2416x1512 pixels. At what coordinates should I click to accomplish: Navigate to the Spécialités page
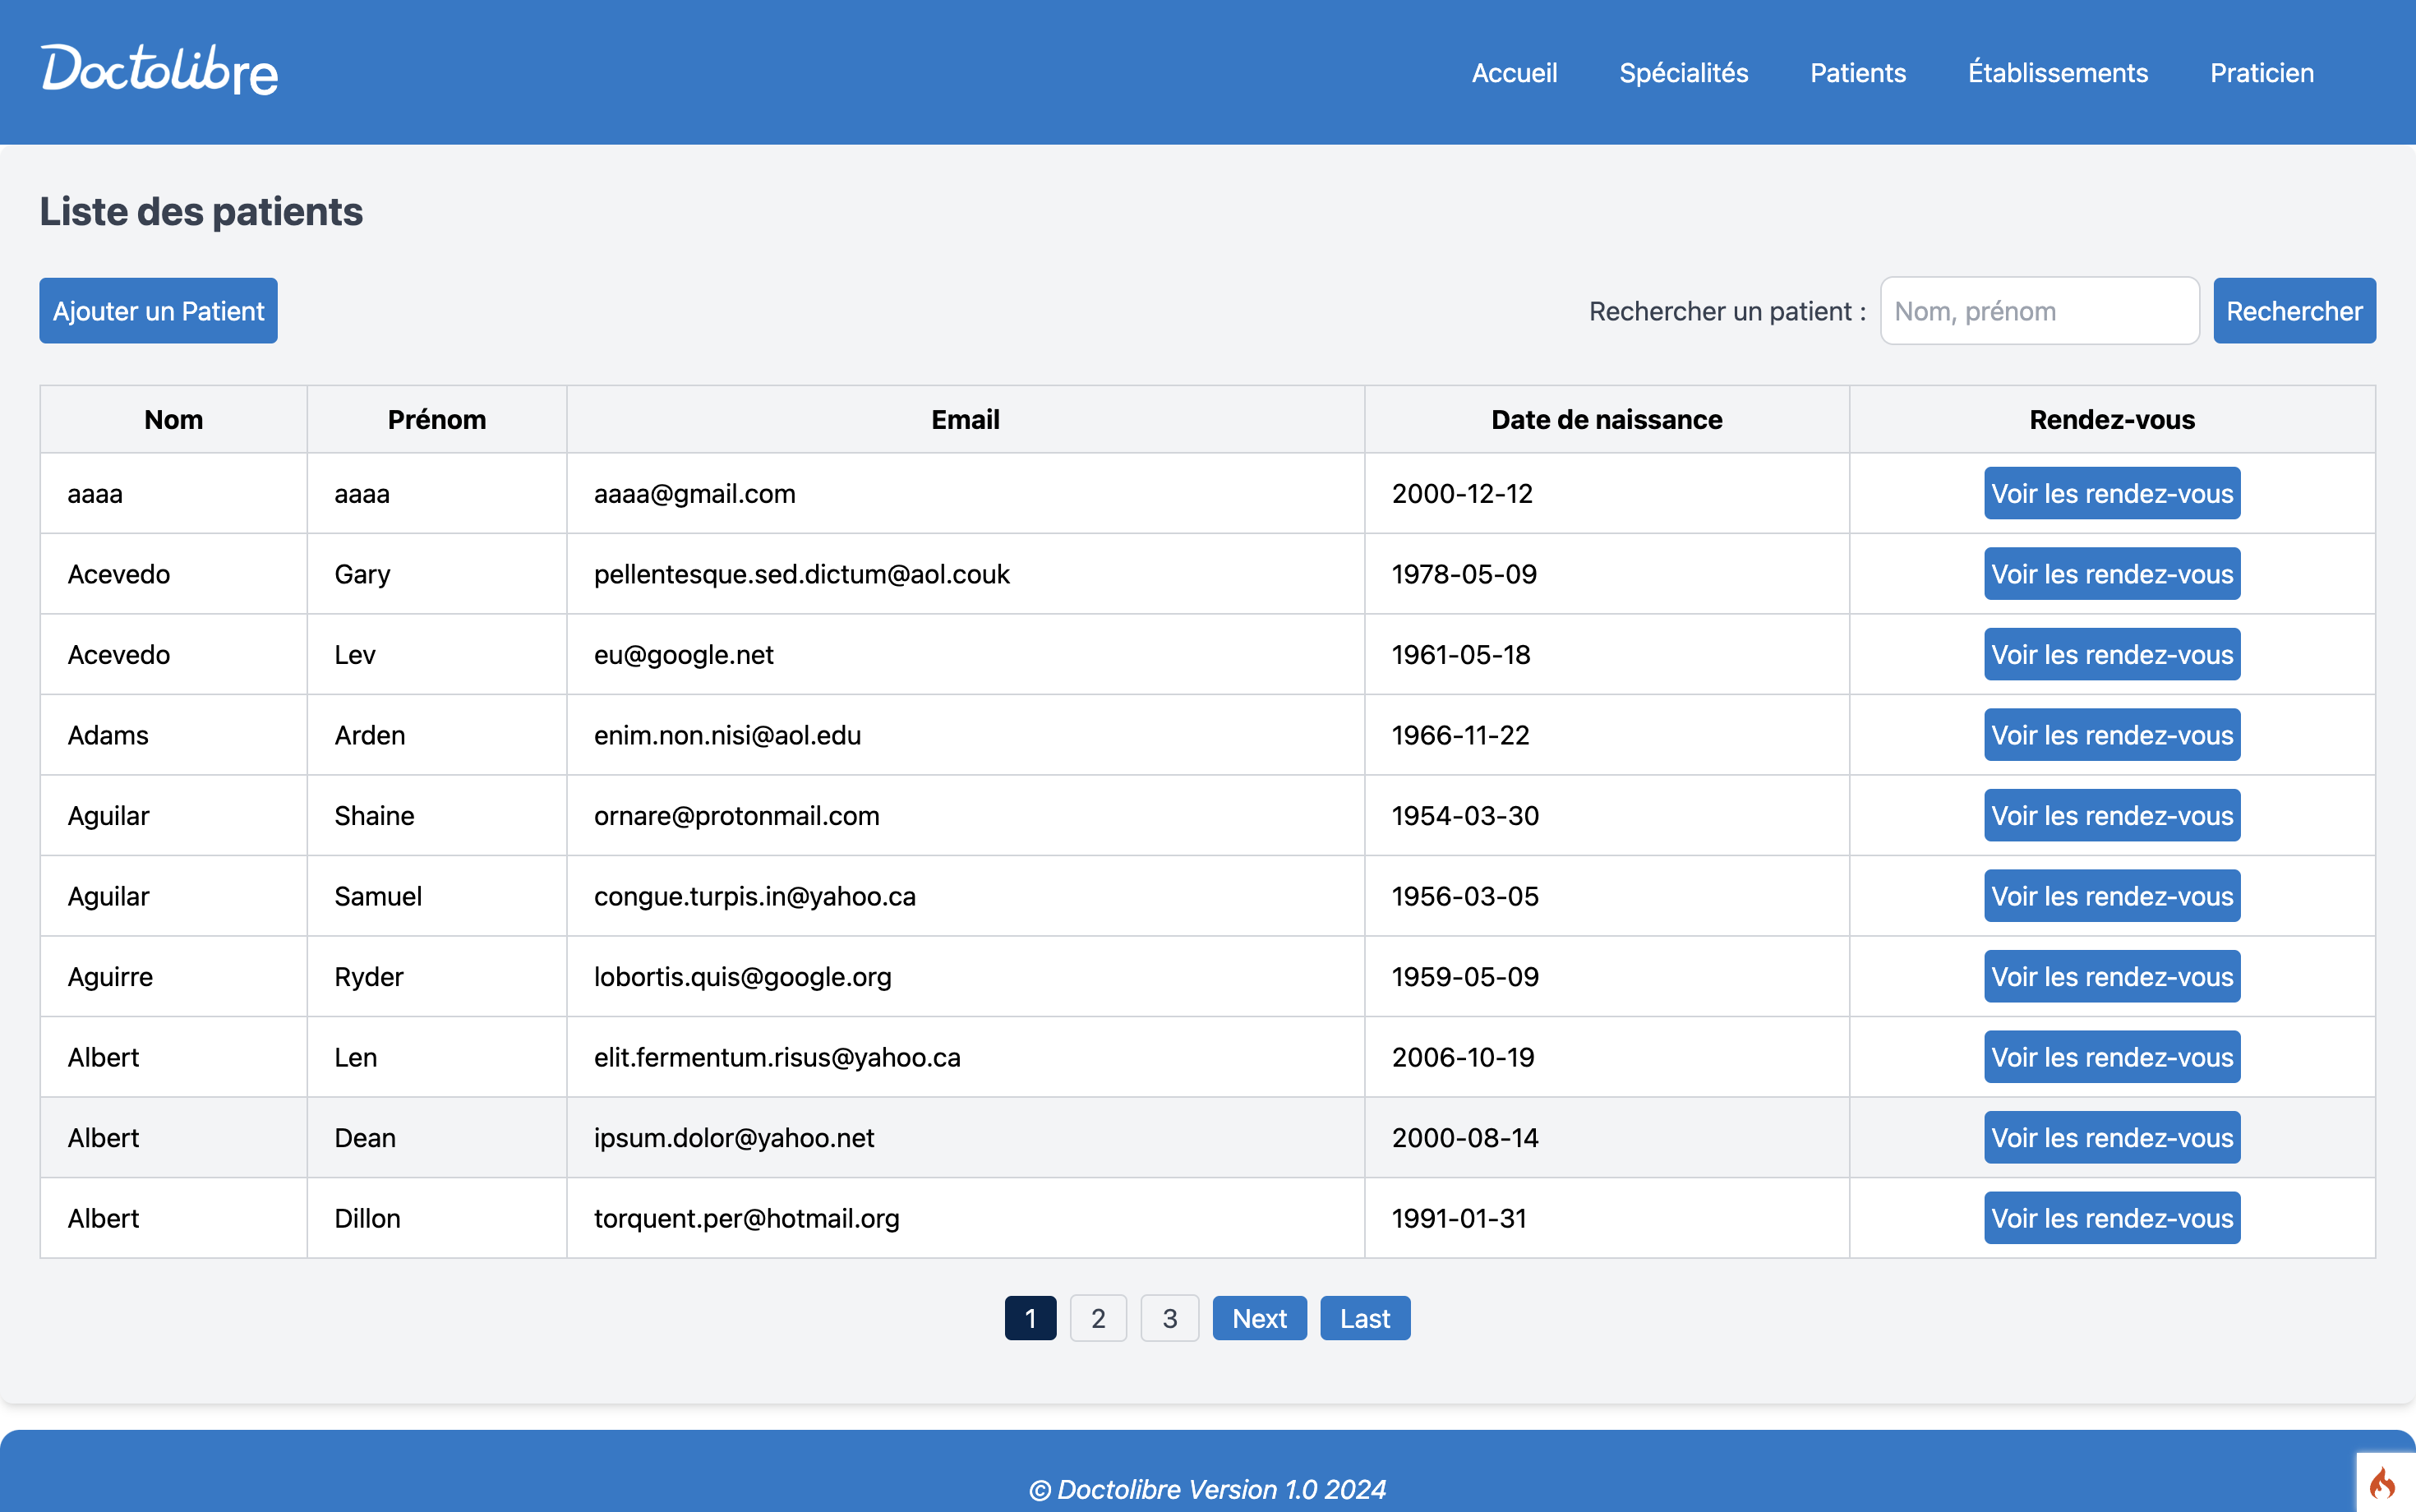tap(1684, 73)
